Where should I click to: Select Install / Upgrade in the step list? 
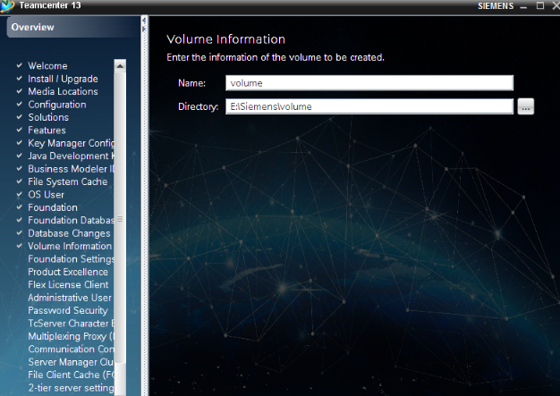[63, 79]
